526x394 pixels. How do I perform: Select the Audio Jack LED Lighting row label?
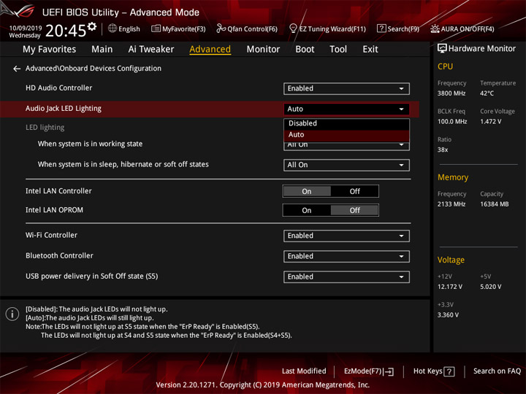click(64, 109)
